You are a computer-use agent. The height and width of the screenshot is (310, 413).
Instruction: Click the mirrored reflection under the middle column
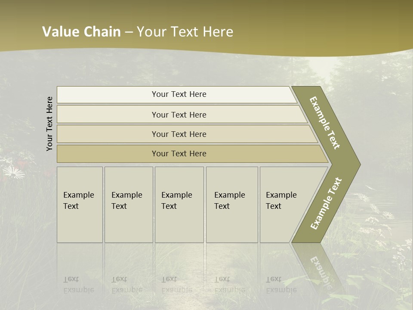pyautogui.click(x=177, y=284)
